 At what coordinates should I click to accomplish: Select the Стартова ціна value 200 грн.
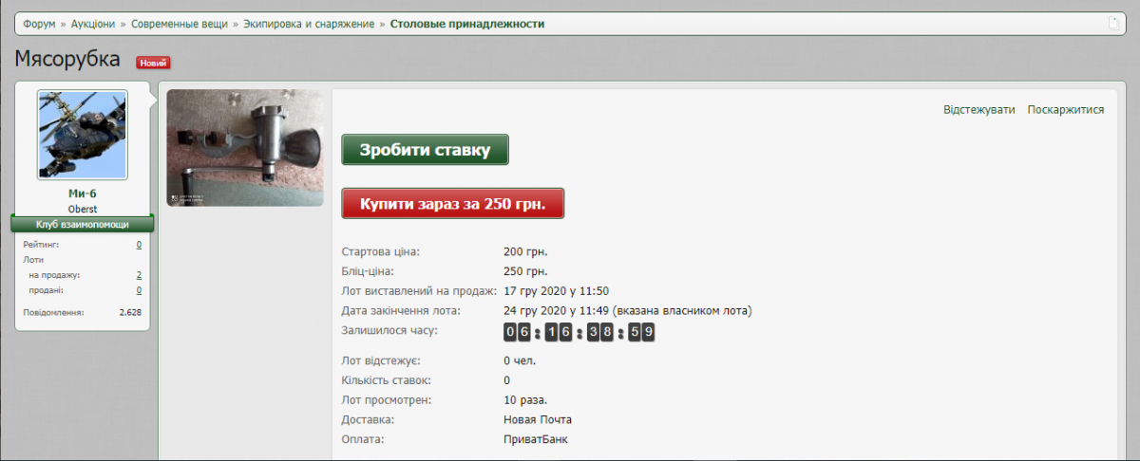pos(525,251)
